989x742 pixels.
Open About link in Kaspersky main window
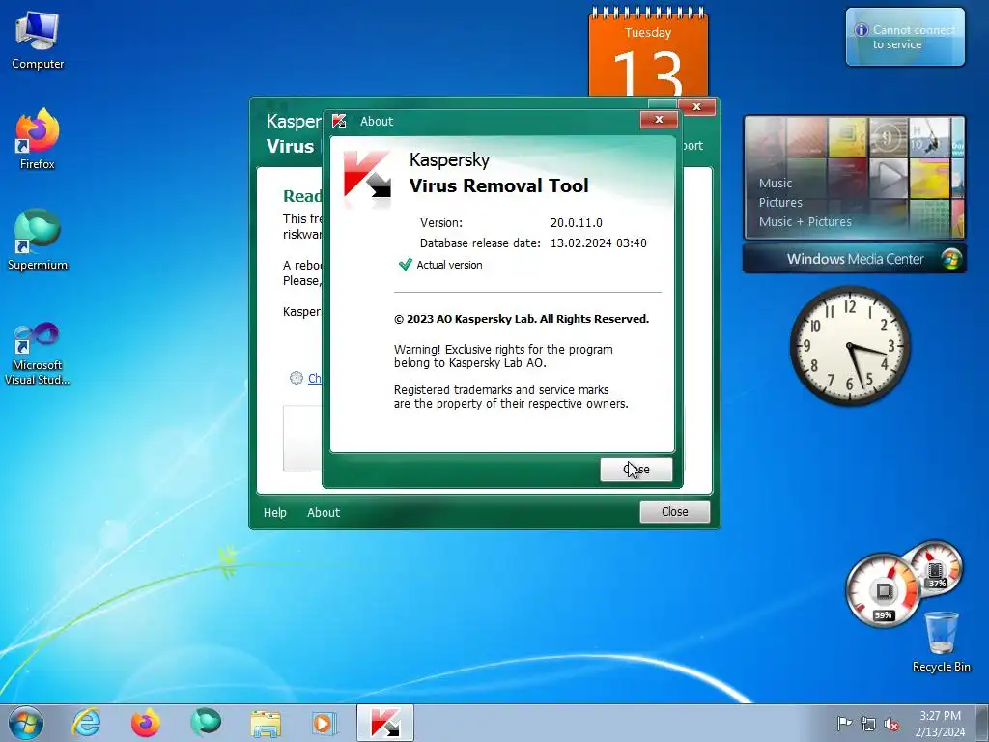point(324,512)
